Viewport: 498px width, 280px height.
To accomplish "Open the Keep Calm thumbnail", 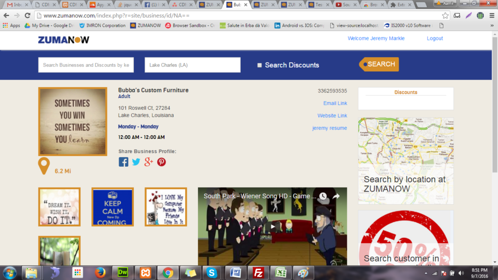I will pos(112,207).
